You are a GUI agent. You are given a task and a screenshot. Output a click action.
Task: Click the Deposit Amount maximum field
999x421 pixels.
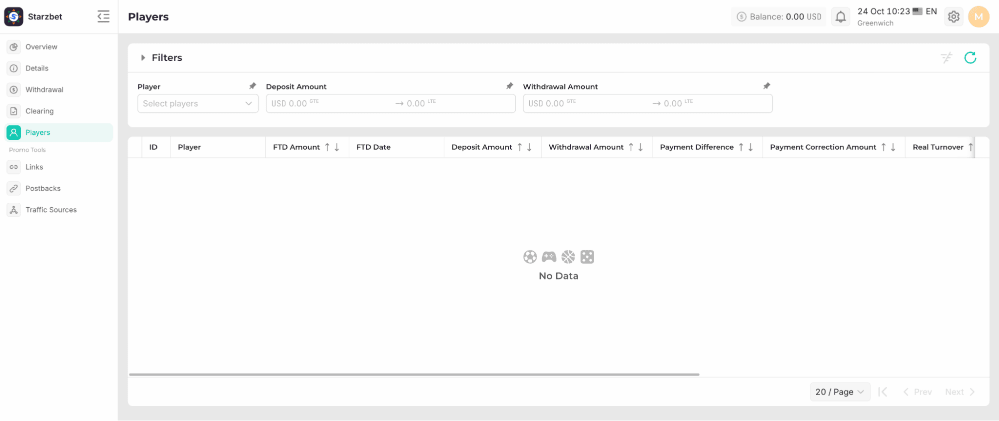459,103
